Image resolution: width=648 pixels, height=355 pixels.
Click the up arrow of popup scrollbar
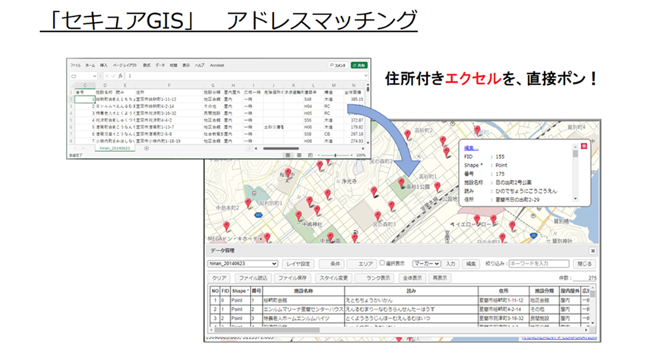point(575,147)
